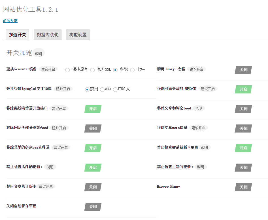Choose the 七牛 Gravatar mirror
Viewport: 268px width, 220px height.
[x=132, y=70]
